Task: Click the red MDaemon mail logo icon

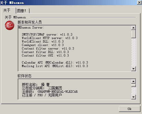Action: pyautogui.click(x=10, y=25)
